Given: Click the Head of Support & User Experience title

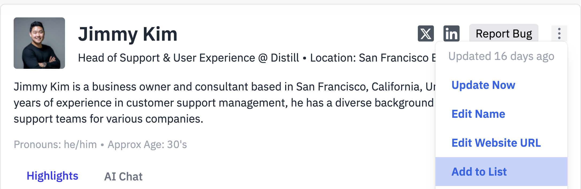Looking at the screenshot, I should [x=166, y=58].
